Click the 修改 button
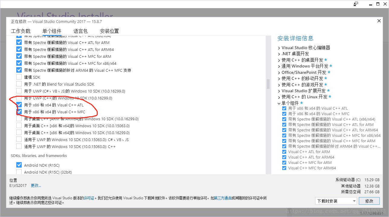This screenshot has width=389, height=217. (369, 201)
